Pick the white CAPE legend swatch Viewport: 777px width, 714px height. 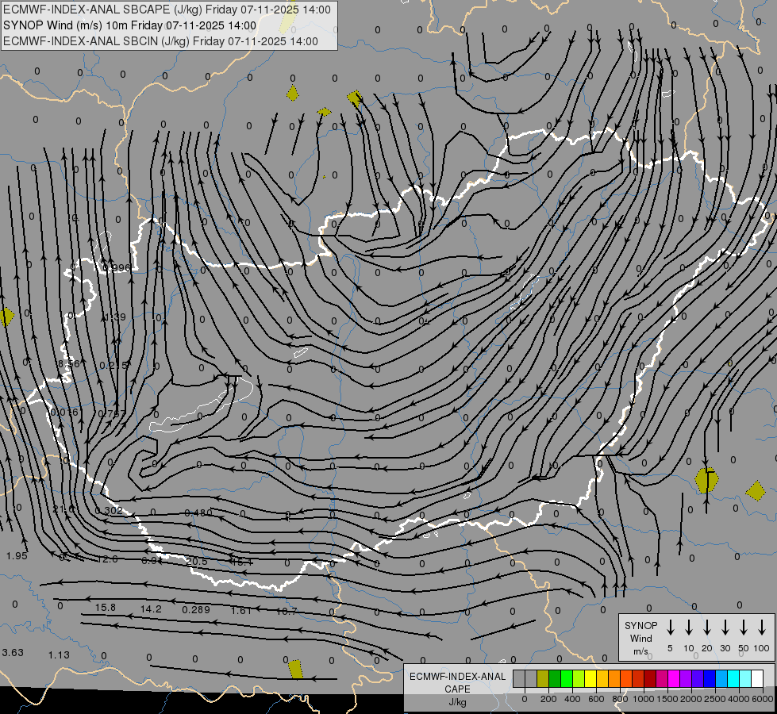point(756,679)
